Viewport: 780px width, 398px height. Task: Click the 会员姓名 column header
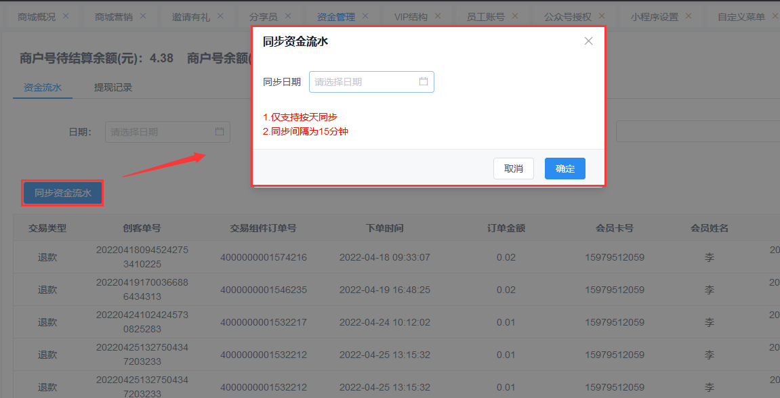point(710,228)
